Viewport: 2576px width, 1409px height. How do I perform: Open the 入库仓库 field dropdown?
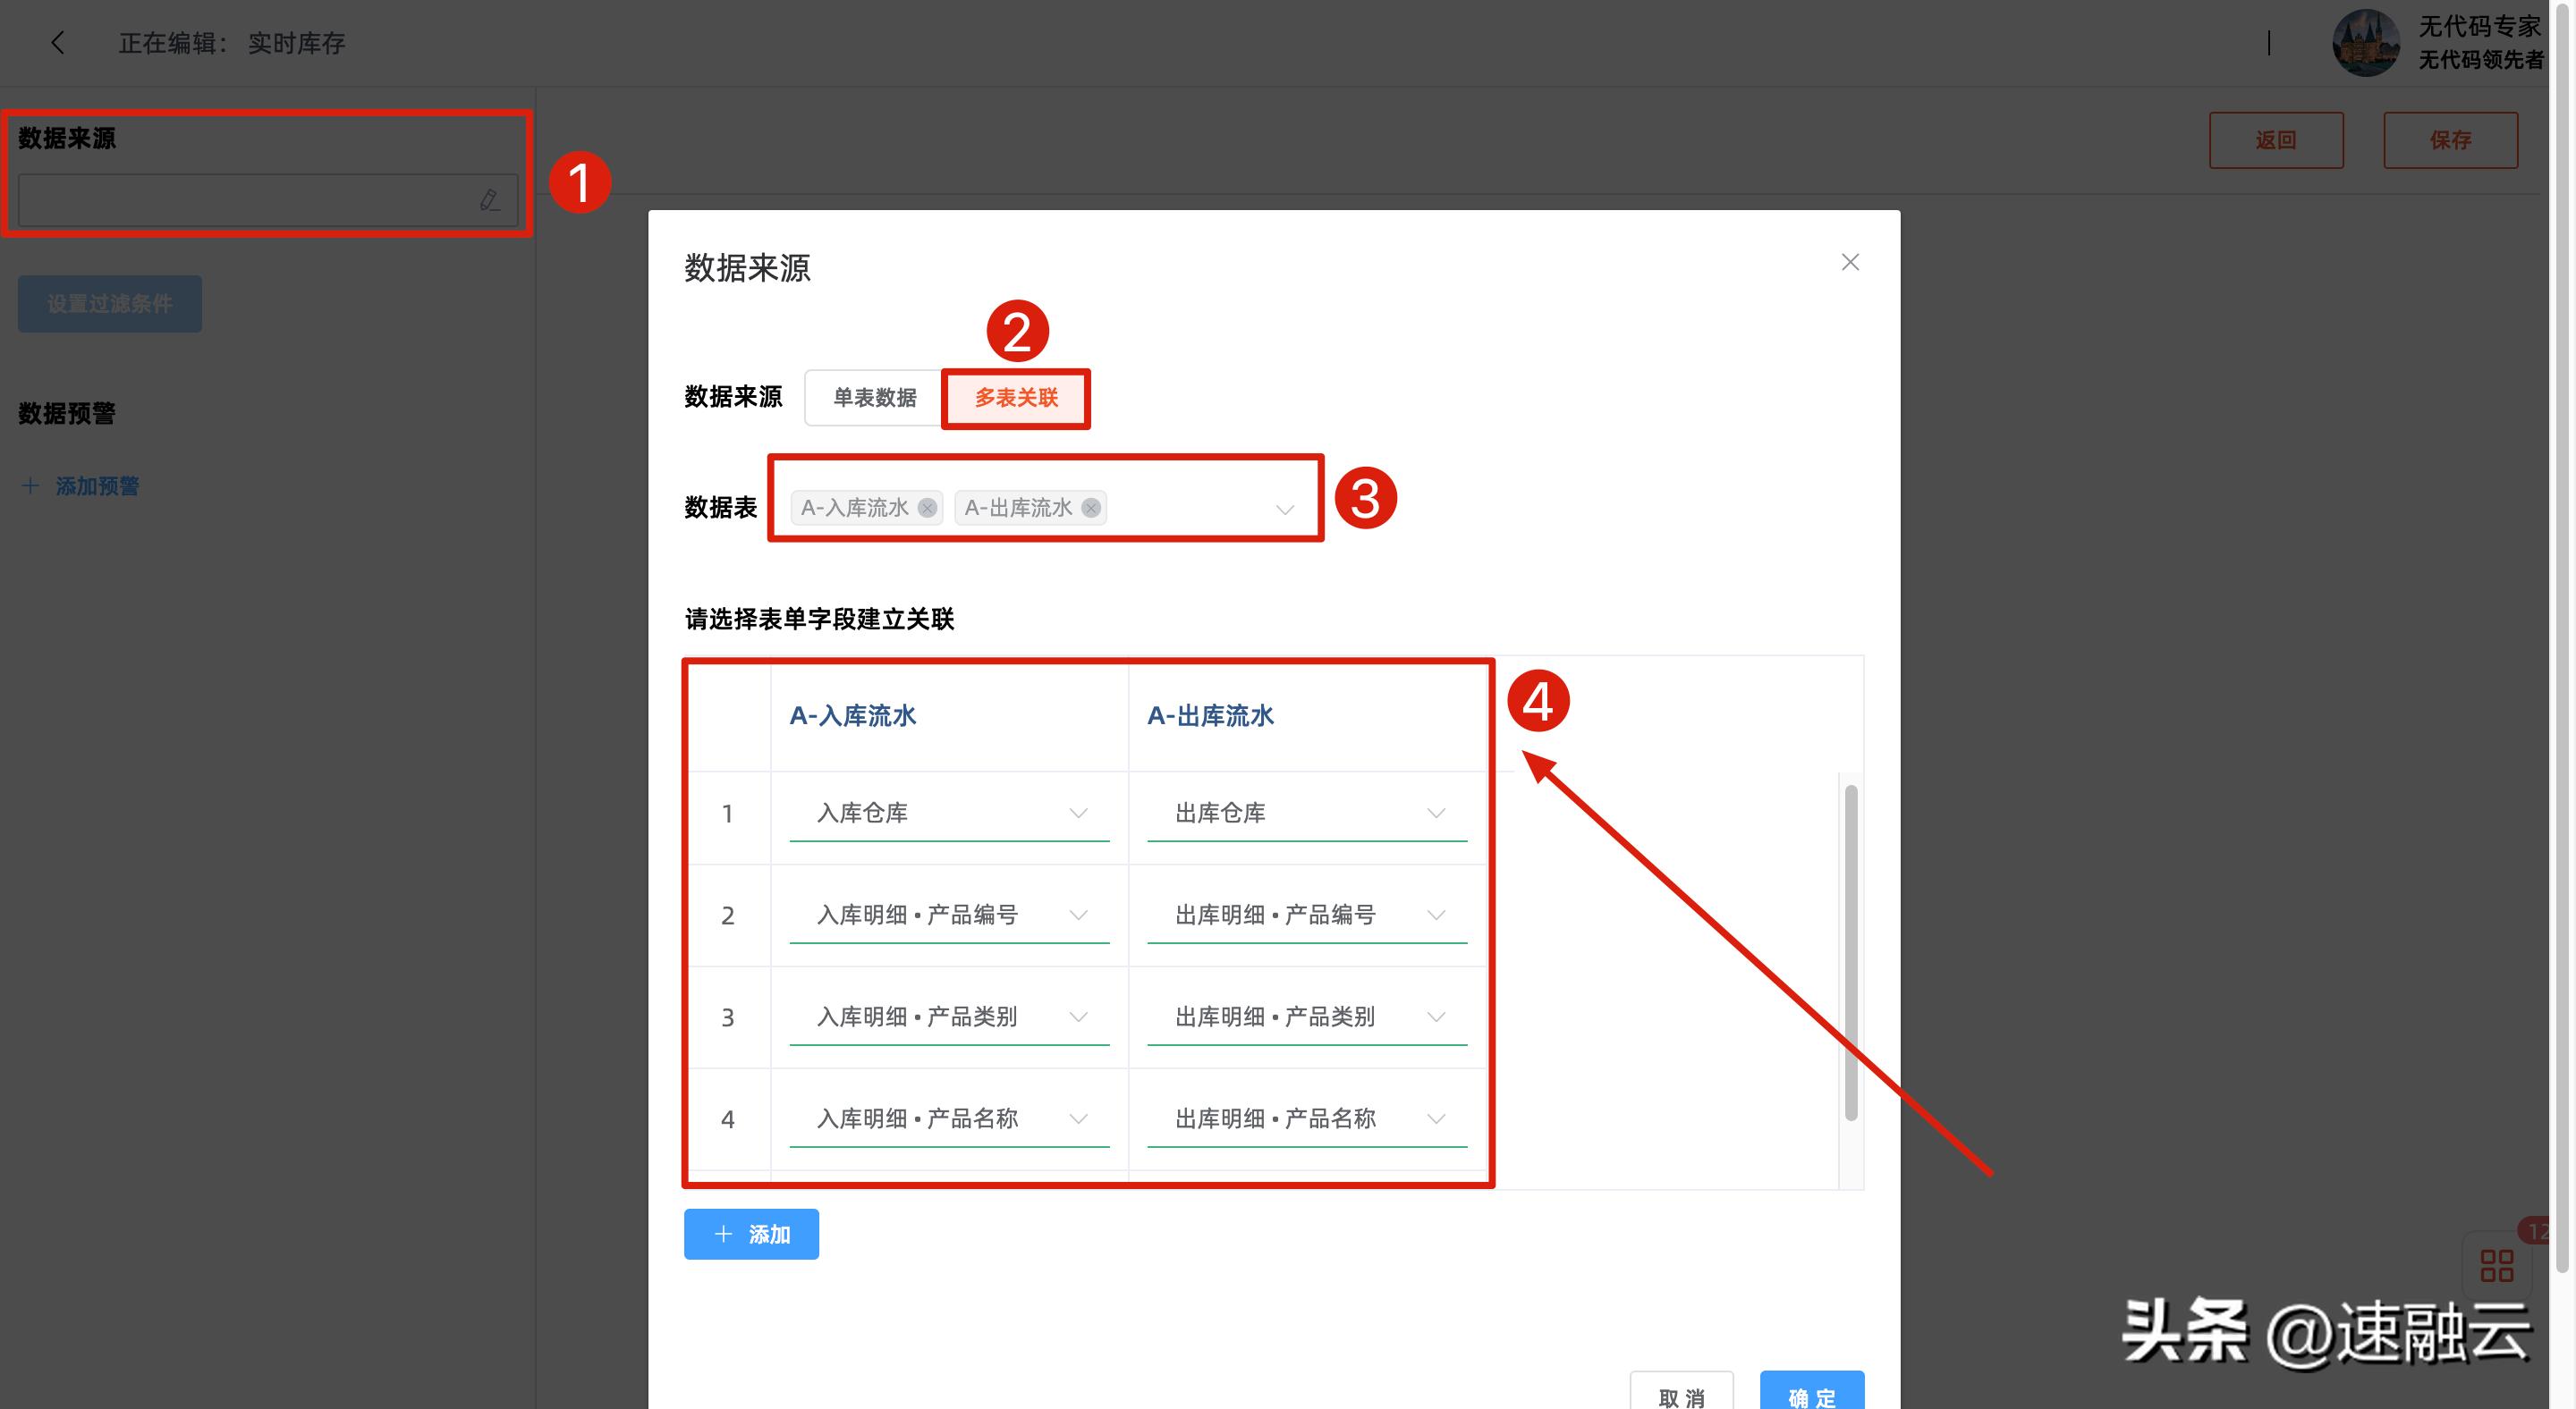click(x=1078, y=813)
